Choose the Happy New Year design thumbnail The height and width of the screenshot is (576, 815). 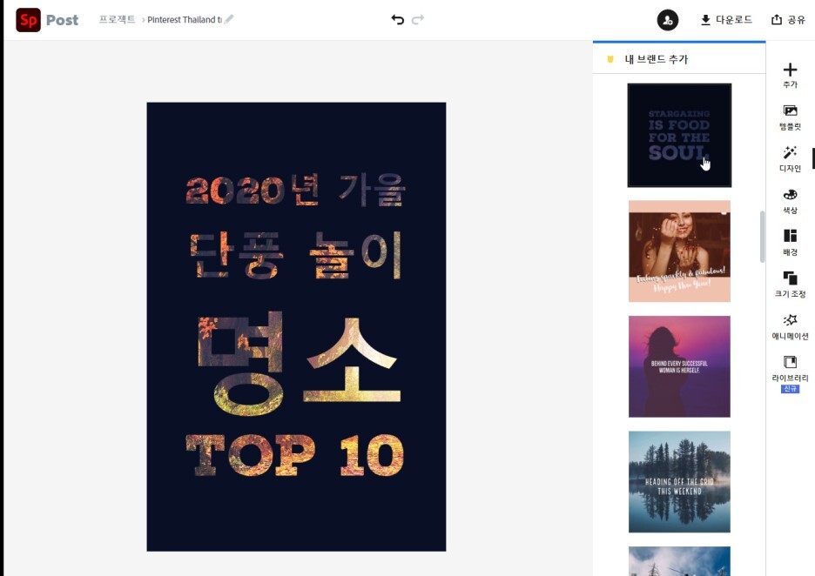(x=679, y=251)
